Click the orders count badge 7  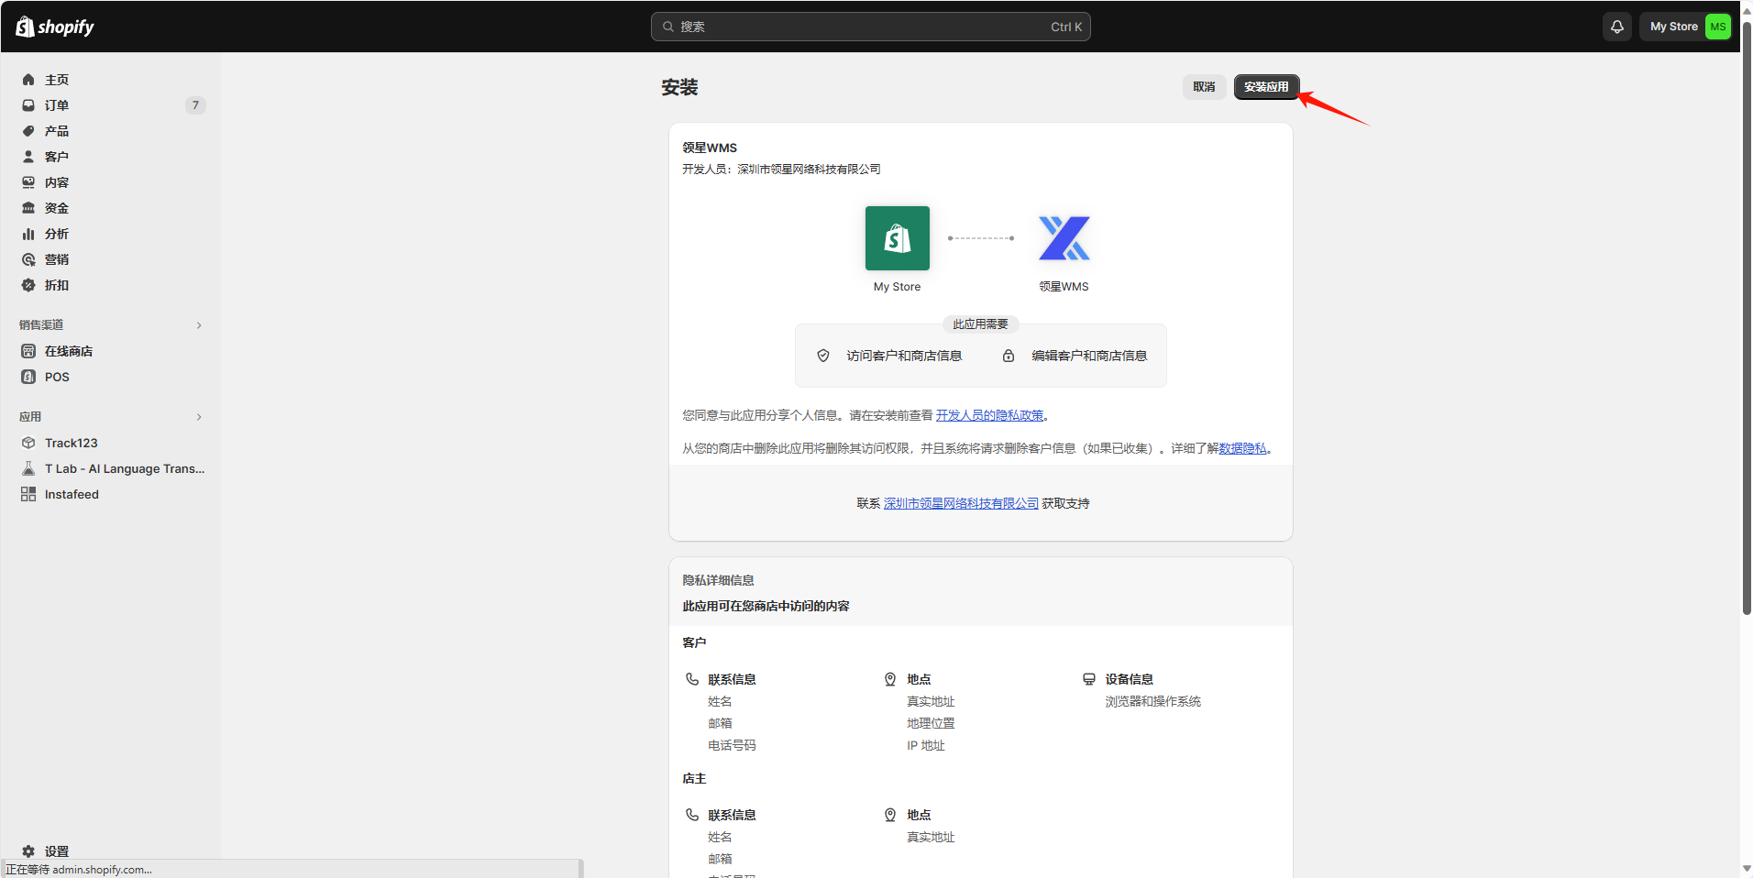(195, 105)
